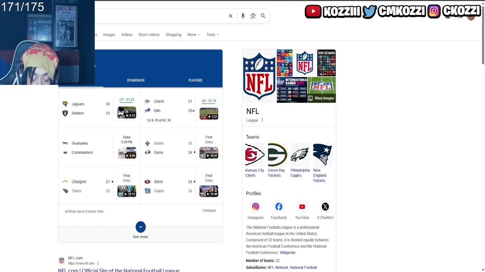Play the Seahawks vs Commanders preview video

pos(127,153)
